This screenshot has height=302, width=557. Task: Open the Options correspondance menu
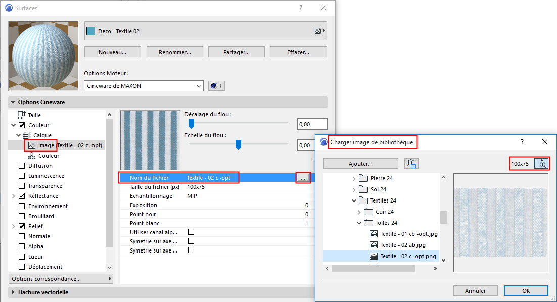point(61,279)
